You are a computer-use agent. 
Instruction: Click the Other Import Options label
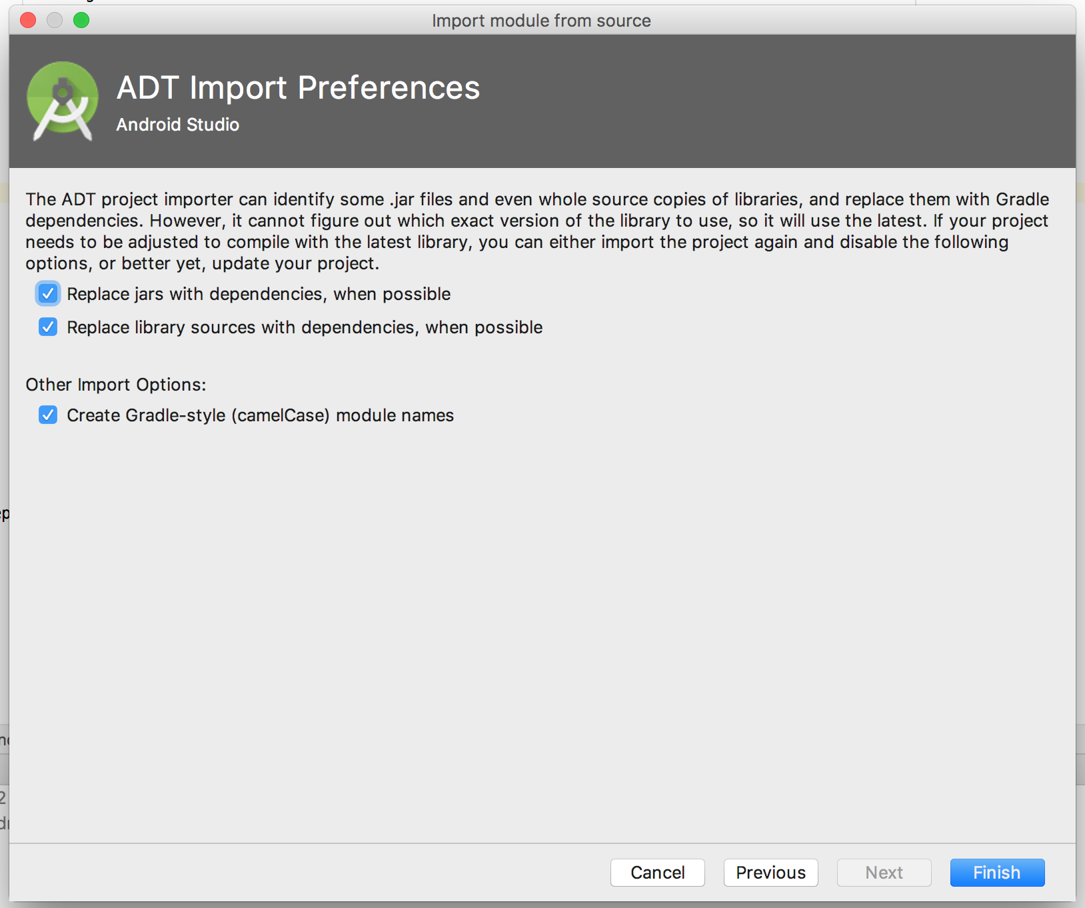(x=116, y=385)
